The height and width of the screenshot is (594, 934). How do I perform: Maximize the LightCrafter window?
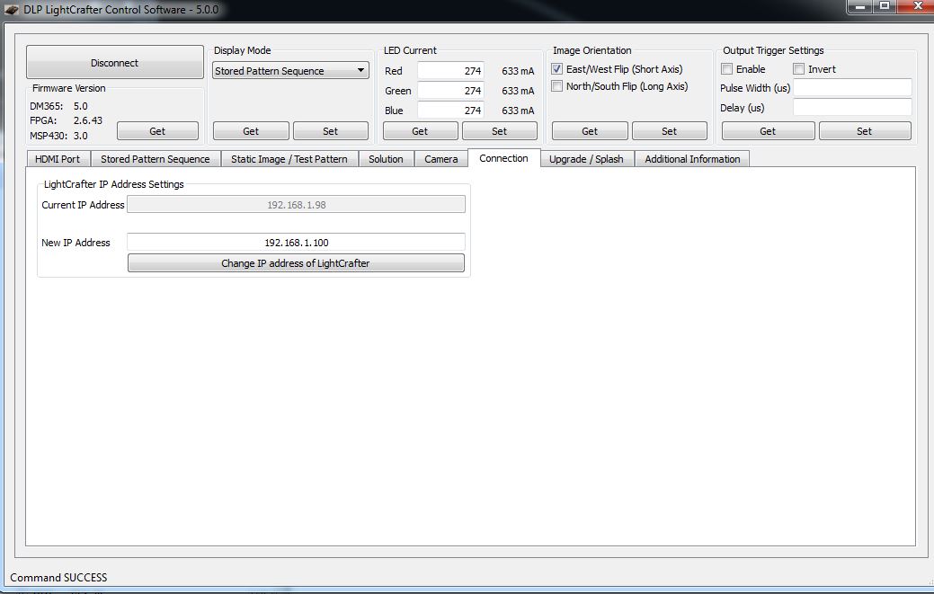pos(885,6)
